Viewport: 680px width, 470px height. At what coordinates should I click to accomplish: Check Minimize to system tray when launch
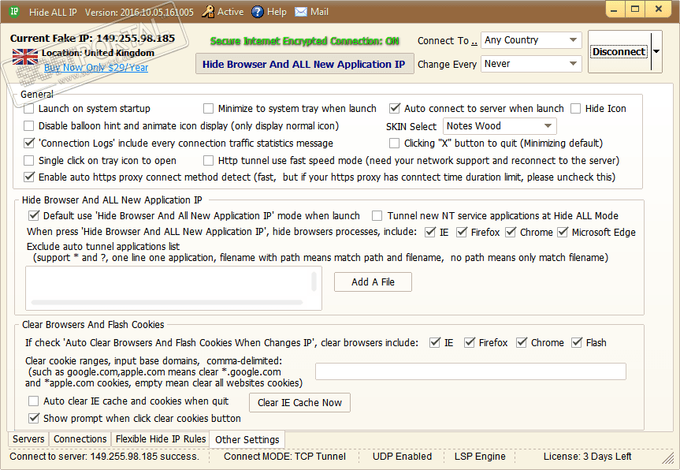[x=209, y=109]
